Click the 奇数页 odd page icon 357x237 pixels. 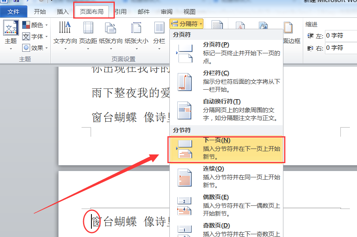coord(184,231)
